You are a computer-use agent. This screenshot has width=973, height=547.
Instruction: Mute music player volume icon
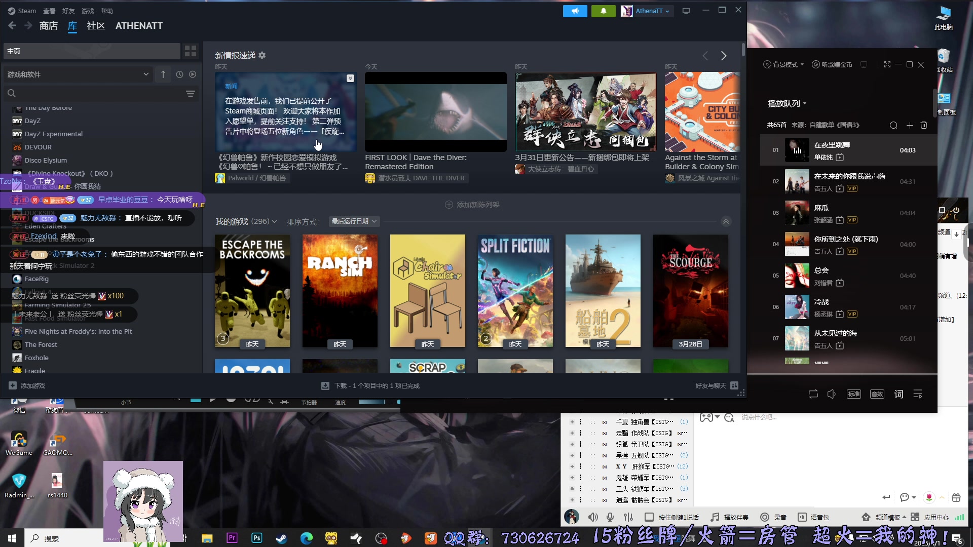pyautogui.click(x=832, y=394)
